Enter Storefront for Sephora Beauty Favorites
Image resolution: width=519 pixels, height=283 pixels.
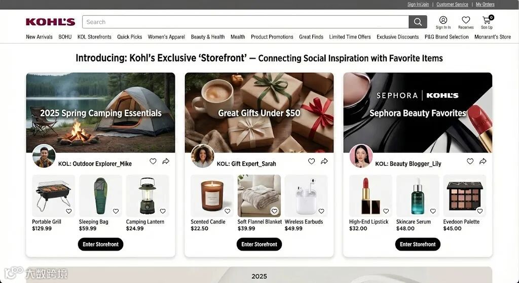(x=418, y=245)
